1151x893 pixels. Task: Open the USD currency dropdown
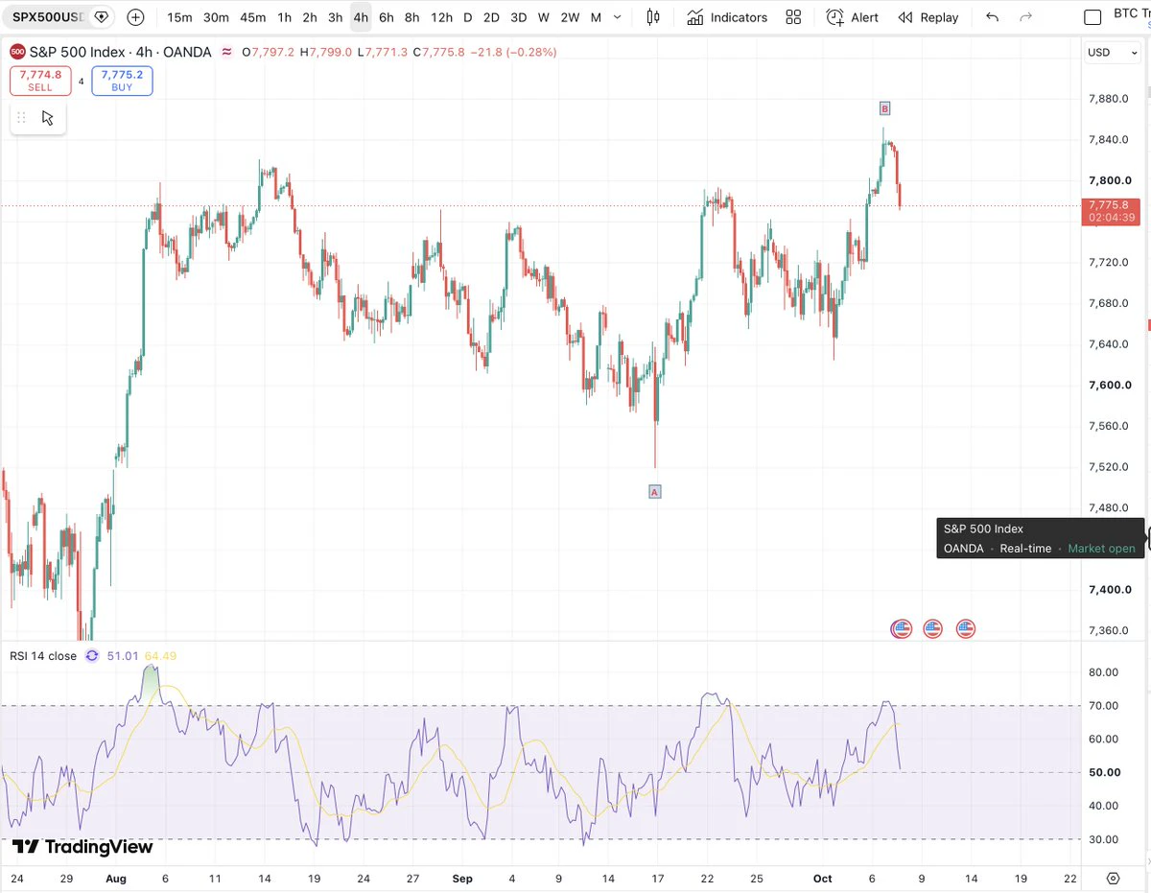pyautogui.click(x=1113, y=52)
